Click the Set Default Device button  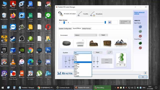tap(124, 22)
